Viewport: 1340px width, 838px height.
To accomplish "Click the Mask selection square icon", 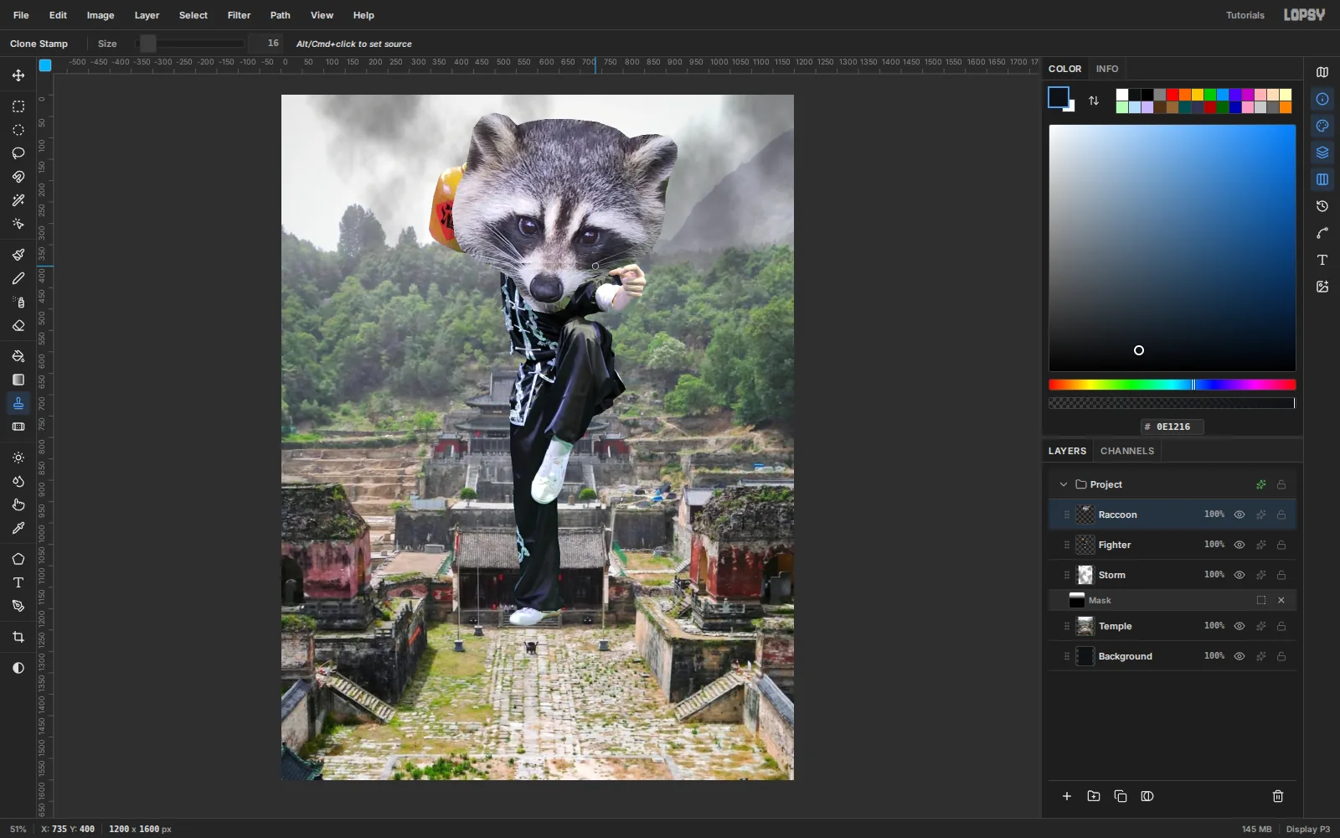I will pyautogui.click(x=1261, y=600).
